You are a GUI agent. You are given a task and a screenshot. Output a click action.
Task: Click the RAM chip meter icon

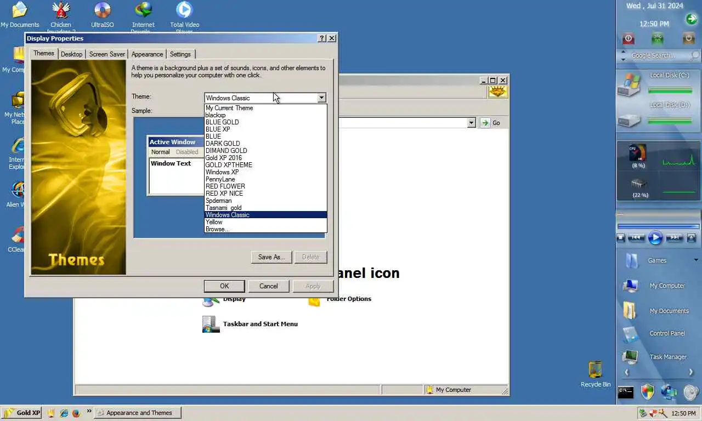639,184
